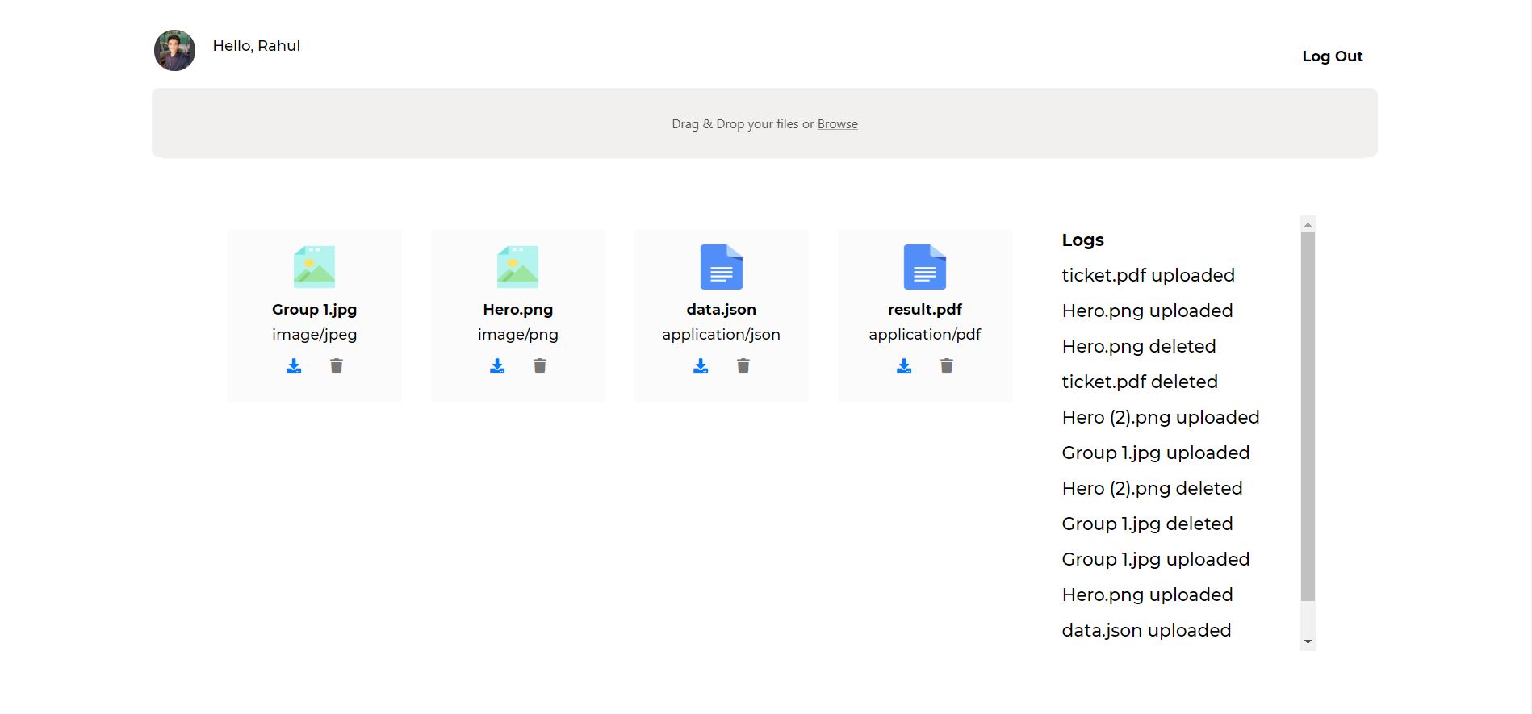The width and height of the screenshot is (1532, 714).
Task: Click the Logs heading
Action: click(1082, 240)
